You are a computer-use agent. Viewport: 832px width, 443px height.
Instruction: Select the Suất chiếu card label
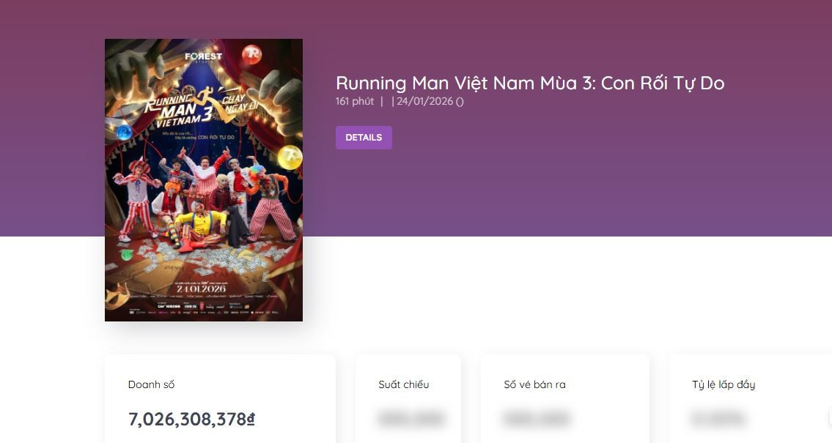pyautogui.click(x=404, y=384)
